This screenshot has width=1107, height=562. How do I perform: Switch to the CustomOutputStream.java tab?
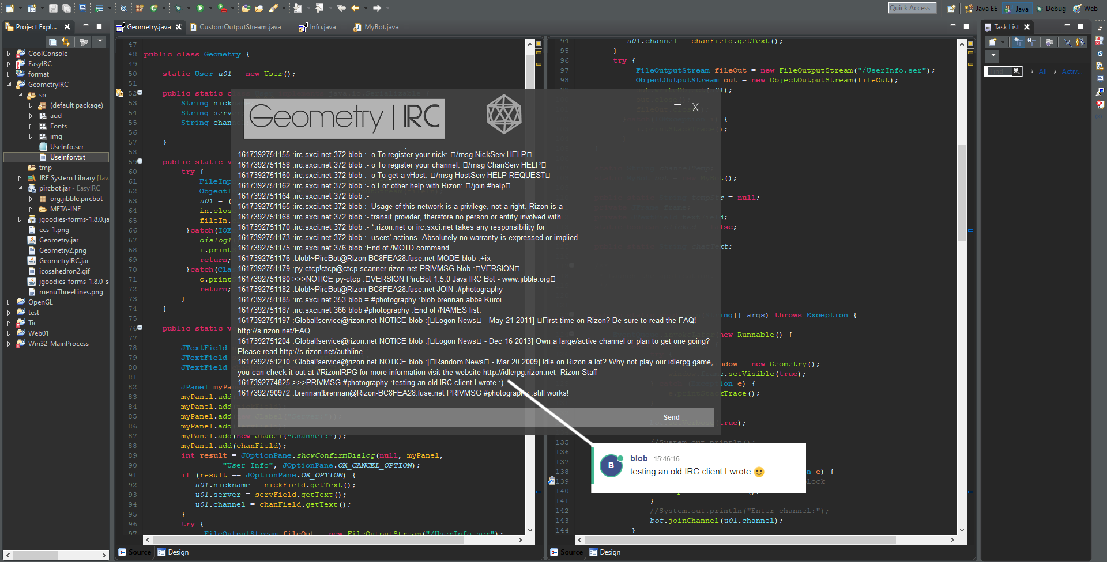click(236, 27)
